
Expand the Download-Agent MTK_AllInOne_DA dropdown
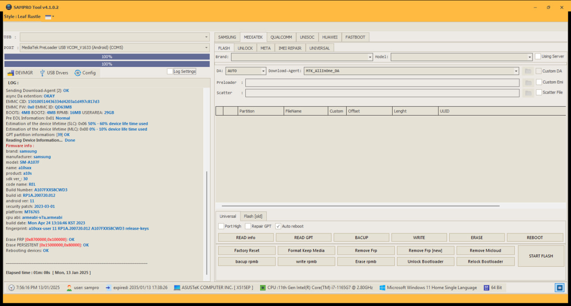pos(516,71)
